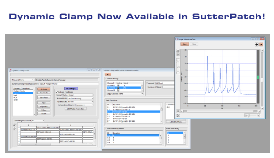The height and width of the screenshot is (158, 274).
Task: Click the Save Pool button
Action: pyautogui.click(x=44, y=98)
